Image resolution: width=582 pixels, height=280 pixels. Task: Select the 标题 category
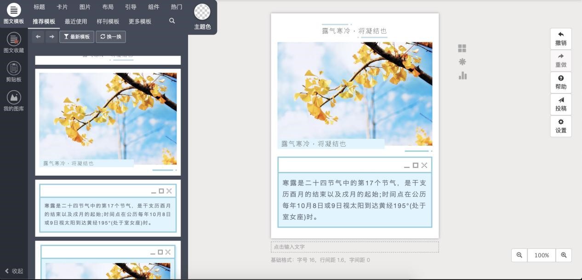39,7
